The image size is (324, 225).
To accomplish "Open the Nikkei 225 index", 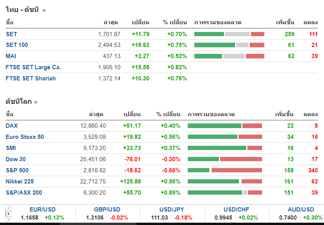I will pyautogui.click(x=19, y=182).
